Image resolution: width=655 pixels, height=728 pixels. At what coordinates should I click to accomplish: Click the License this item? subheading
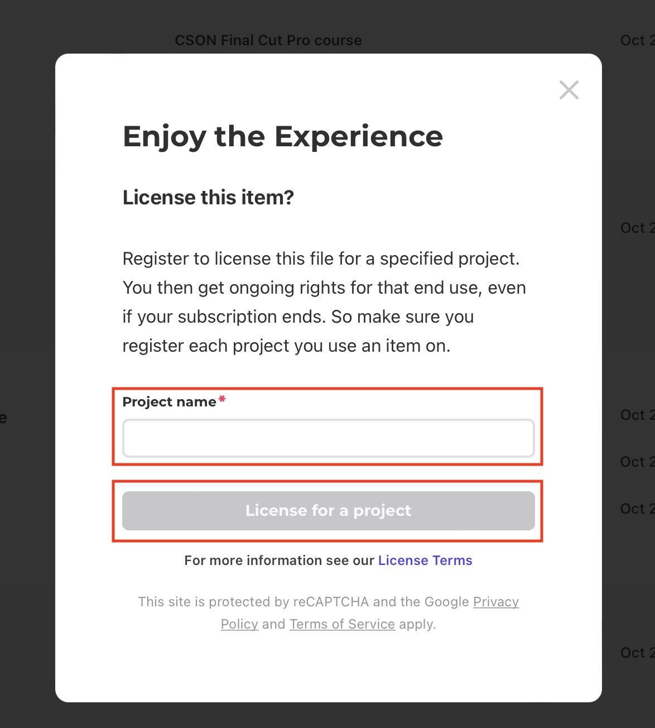208,198
